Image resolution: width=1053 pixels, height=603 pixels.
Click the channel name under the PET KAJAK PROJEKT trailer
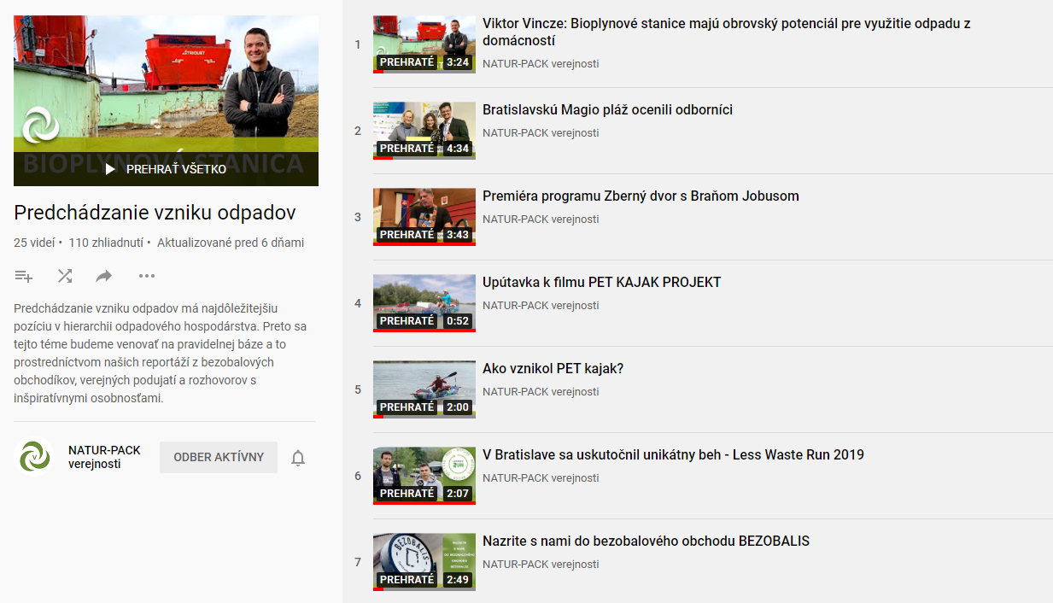coord(541,306)
